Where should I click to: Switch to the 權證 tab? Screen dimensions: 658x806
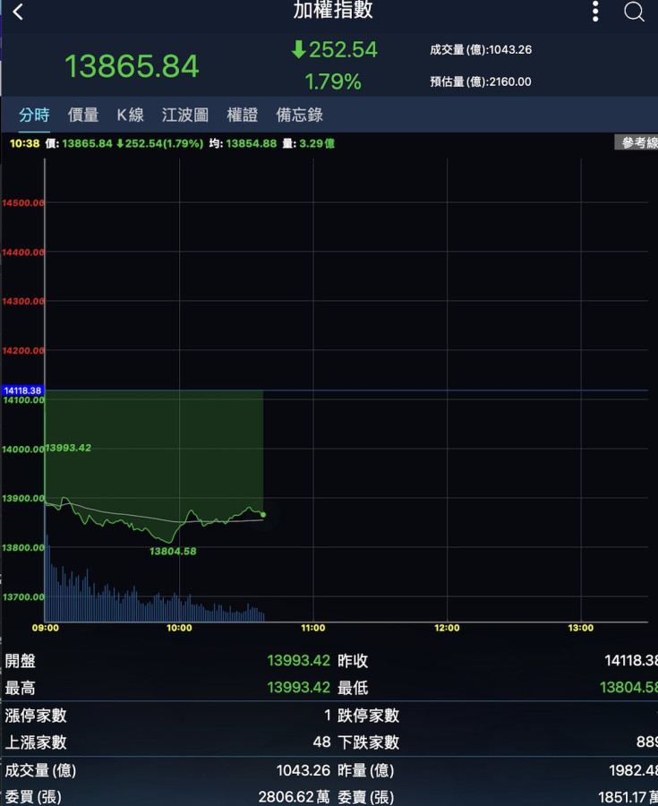pyautogui.click(x=242, y=115)
